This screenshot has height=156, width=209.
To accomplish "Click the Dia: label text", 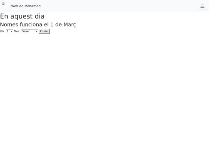I will (3, 31).
